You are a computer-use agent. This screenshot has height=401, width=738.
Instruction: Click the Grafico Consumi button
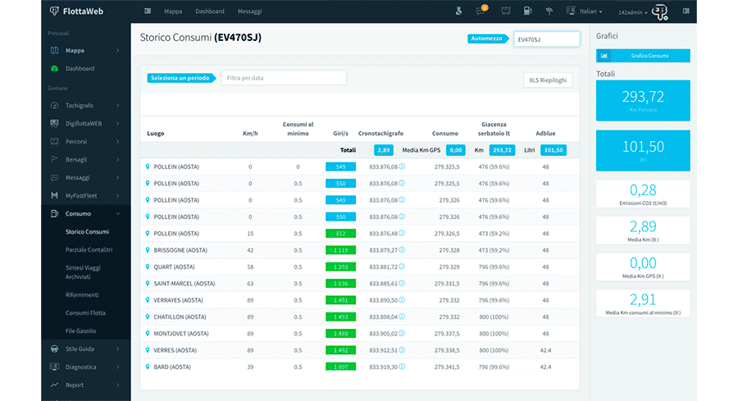click(649, 56)
